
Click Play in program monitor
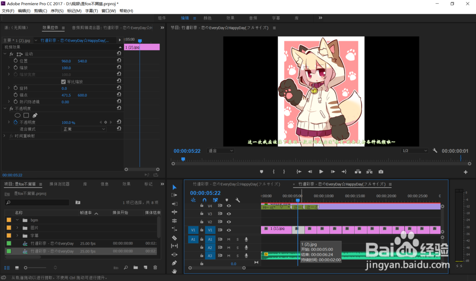tap(321, 172)
